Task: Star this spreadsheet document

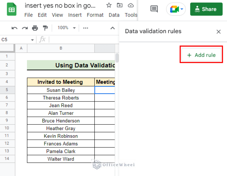Action: click(x=109, y=5)
